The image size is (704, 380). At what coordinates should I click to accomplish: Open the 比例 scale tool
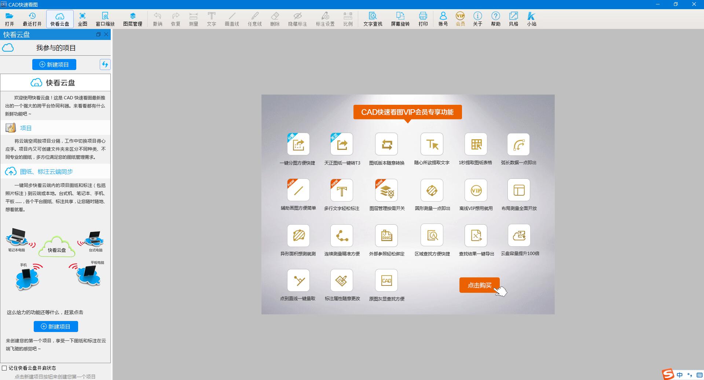348,19
